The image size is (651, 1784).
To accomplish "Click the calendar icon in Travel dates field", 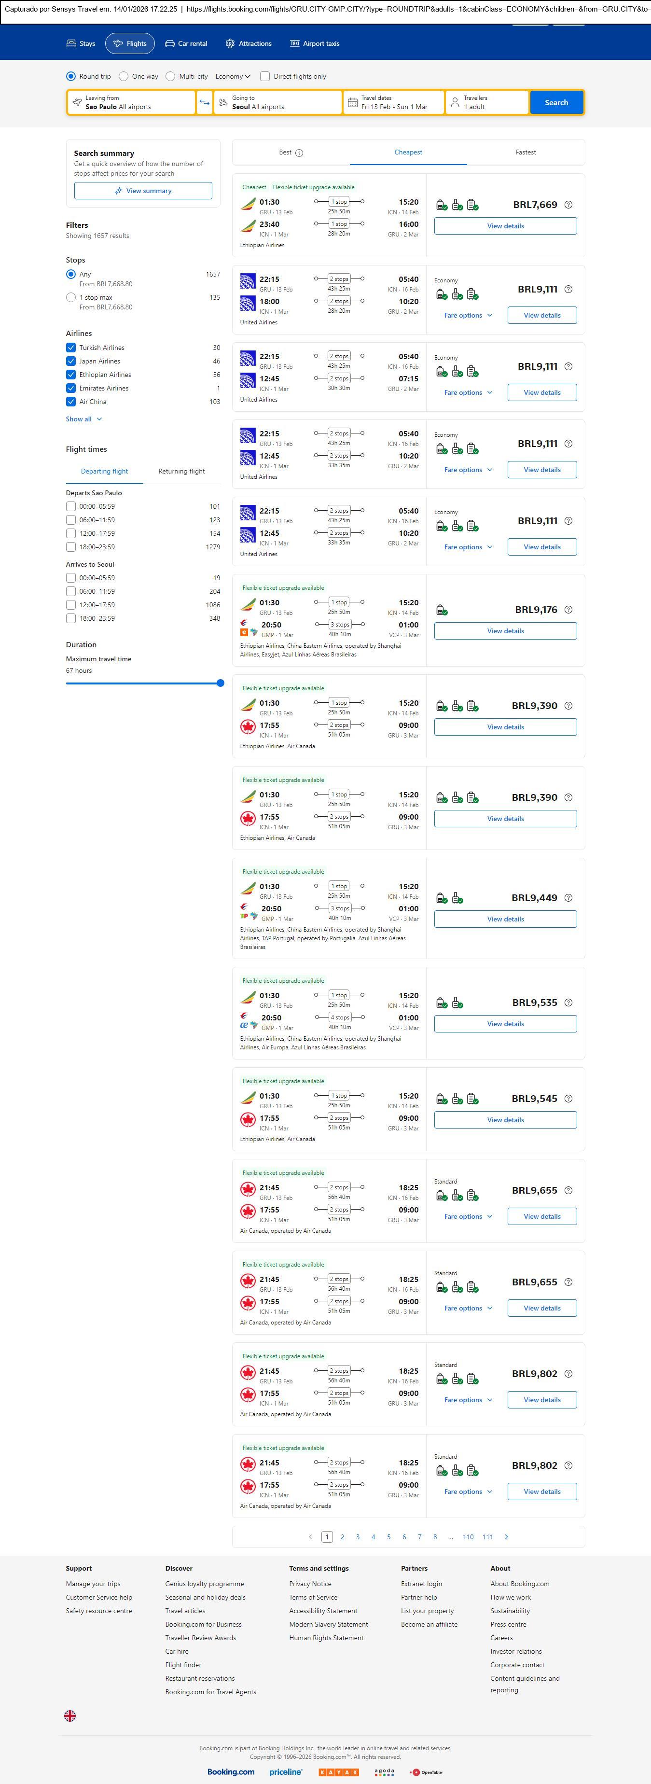I will click(x=352, y=102).
